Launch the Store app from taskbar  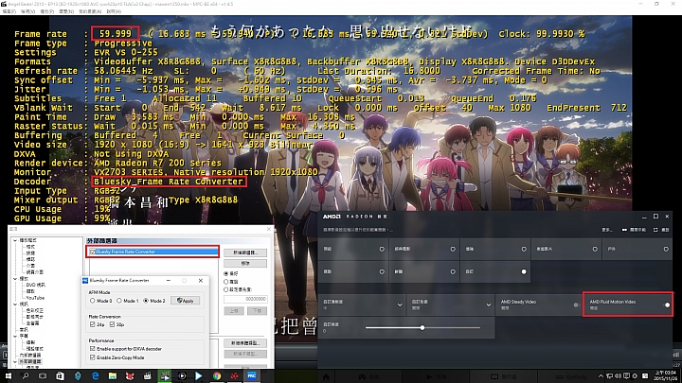coord(60,376)
